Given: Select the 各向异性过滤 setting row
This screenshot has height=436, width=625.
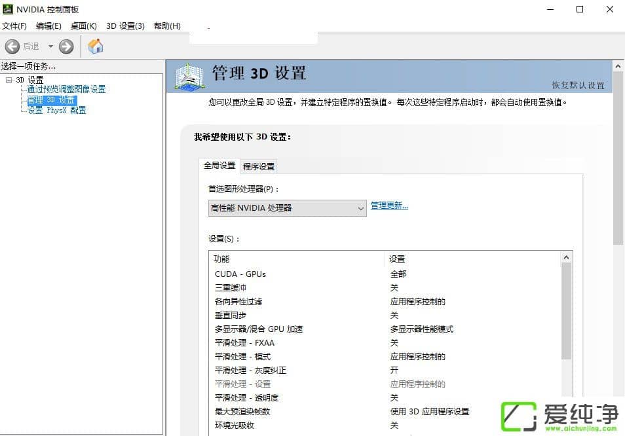Looking at the screenshot, I should (385, 301).
